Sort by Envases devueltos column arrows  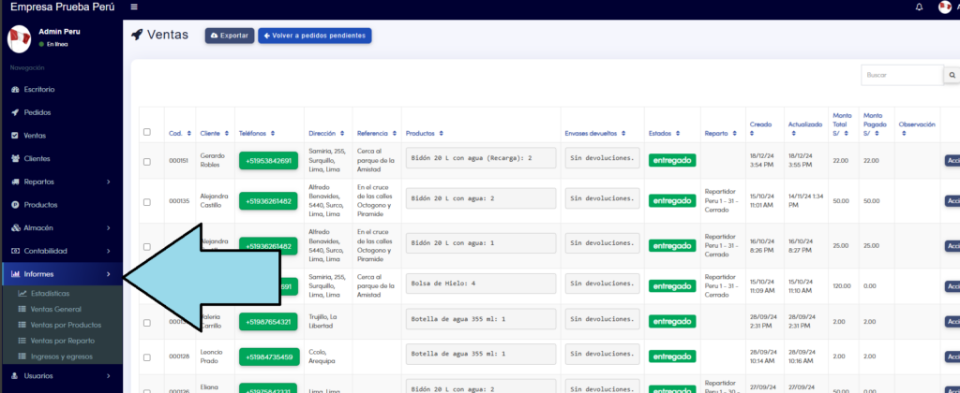click(x=623, y=133)
